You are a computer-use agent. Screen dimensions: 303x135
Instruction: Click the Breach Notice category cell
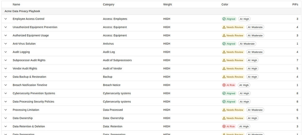[112, 85]
